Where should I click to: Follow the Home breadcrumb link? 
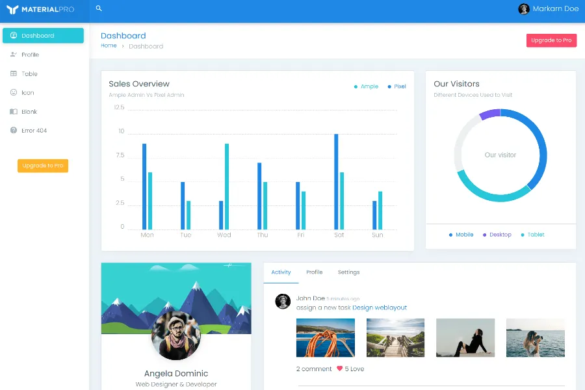(109, 46)
